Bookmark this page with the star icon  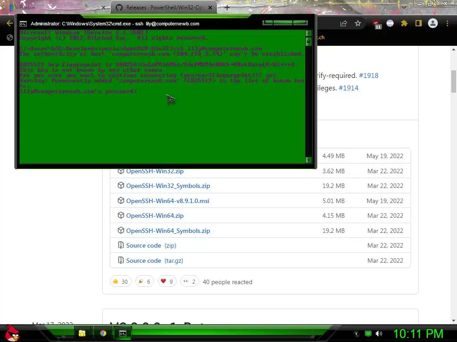point(358,23)
